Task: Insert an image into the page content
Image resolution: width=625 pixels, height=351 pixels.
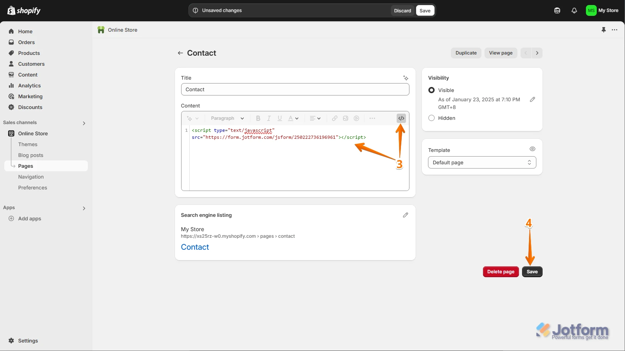Action: click(346, 118)
